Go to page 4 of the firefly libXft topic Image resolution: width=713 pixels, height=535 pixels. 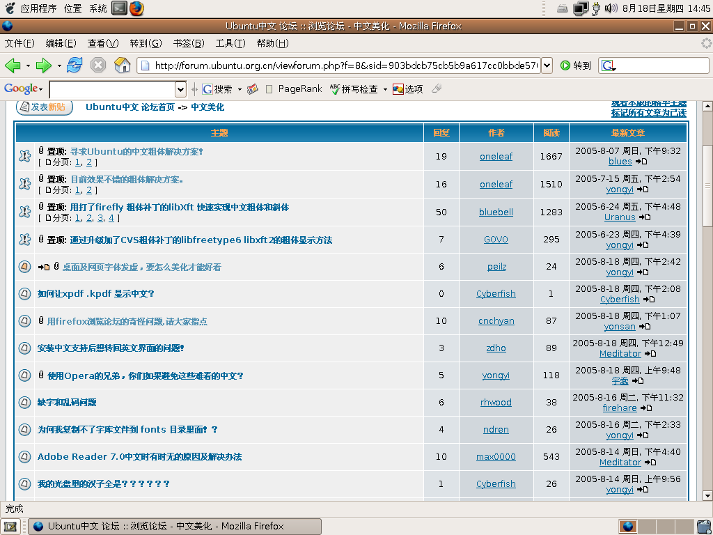(x=111, y=218)
